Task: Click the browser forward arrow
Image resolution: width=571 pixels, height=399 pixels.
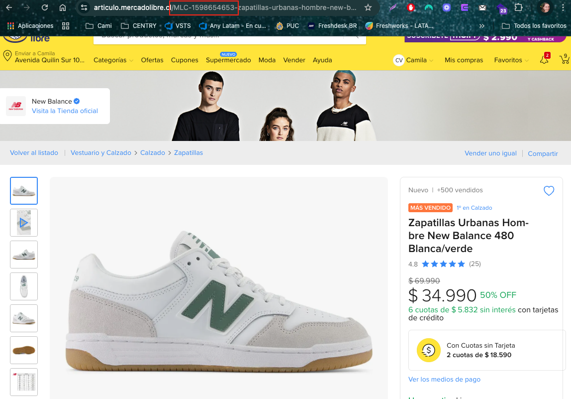Action: 26,7
